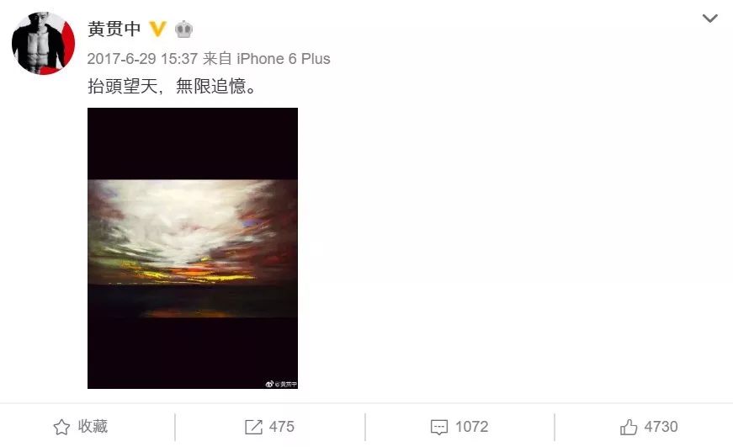Open user profile via 黄贯中 name

click(x=114, y=29)
